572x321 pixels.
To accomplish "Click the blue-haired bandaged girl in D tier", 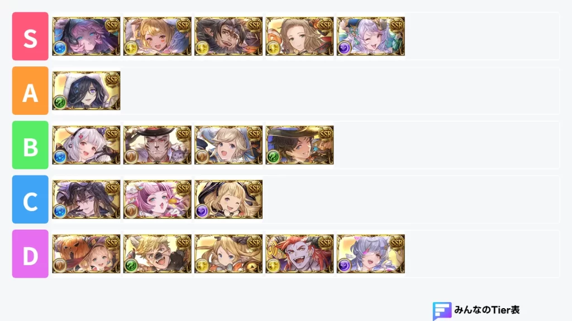I will [x=371, y=254].
